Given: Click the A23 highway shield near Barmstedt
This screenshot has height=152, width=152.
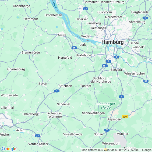Looking at the screenshot, I should (x=85, y=9).
